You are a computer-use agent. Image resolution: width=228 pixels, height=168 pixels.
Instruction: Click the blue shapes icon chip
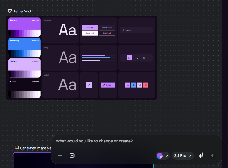point(134,85)
